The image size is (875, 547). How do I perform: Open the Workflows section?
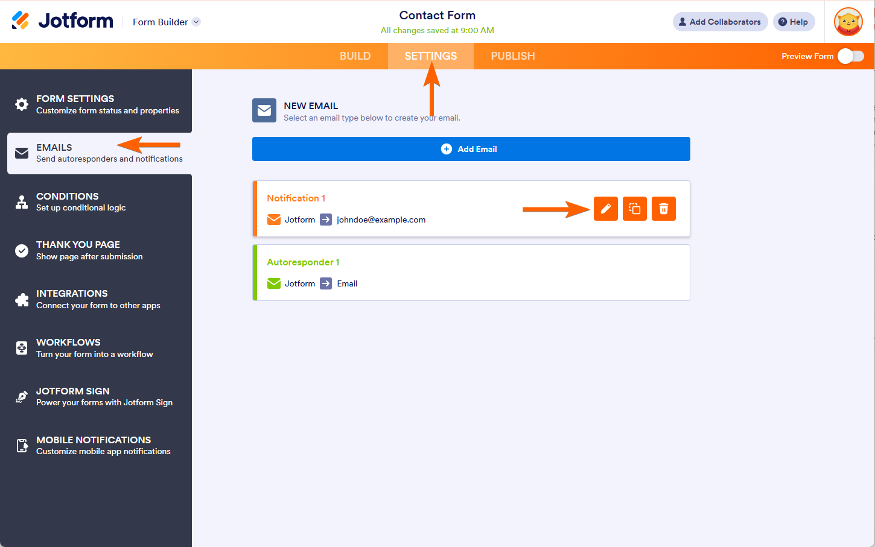[96, 348]
